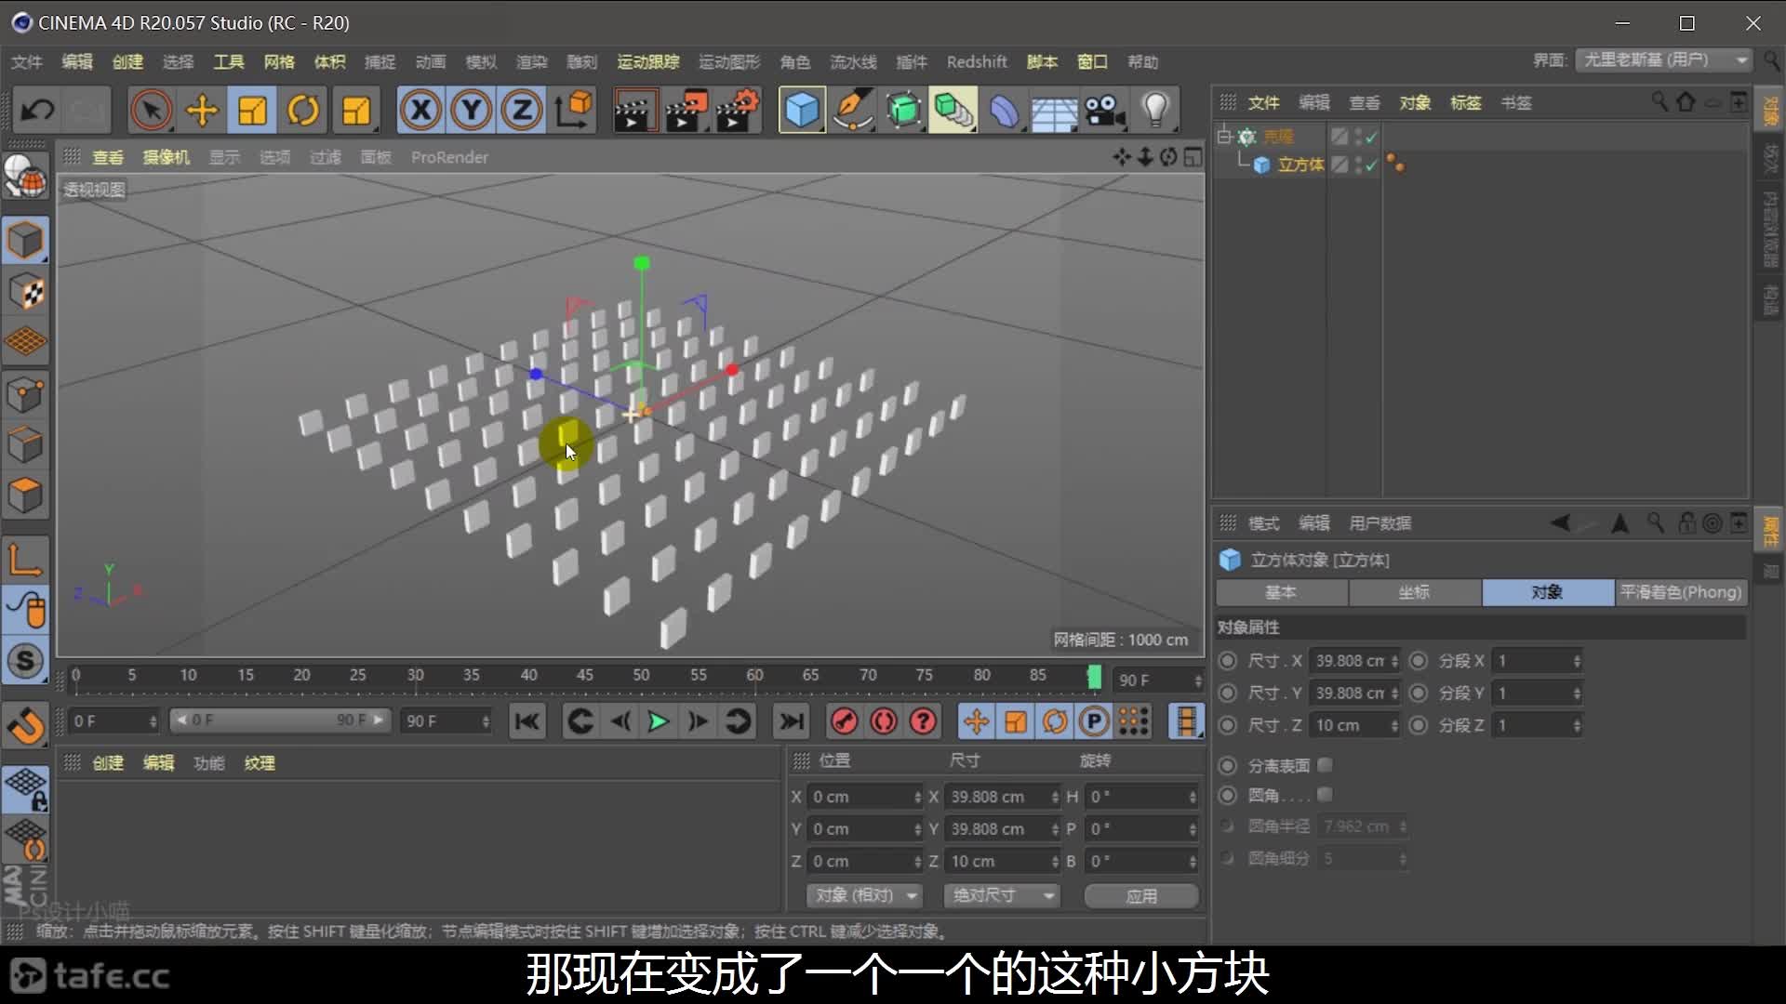
Task: Toggle the X axis lock
Action: click(x=420, y=110)
